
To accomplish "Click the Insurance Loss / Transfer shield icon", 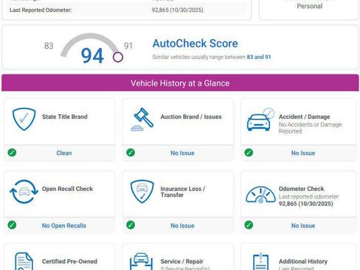I will point(142,192).
